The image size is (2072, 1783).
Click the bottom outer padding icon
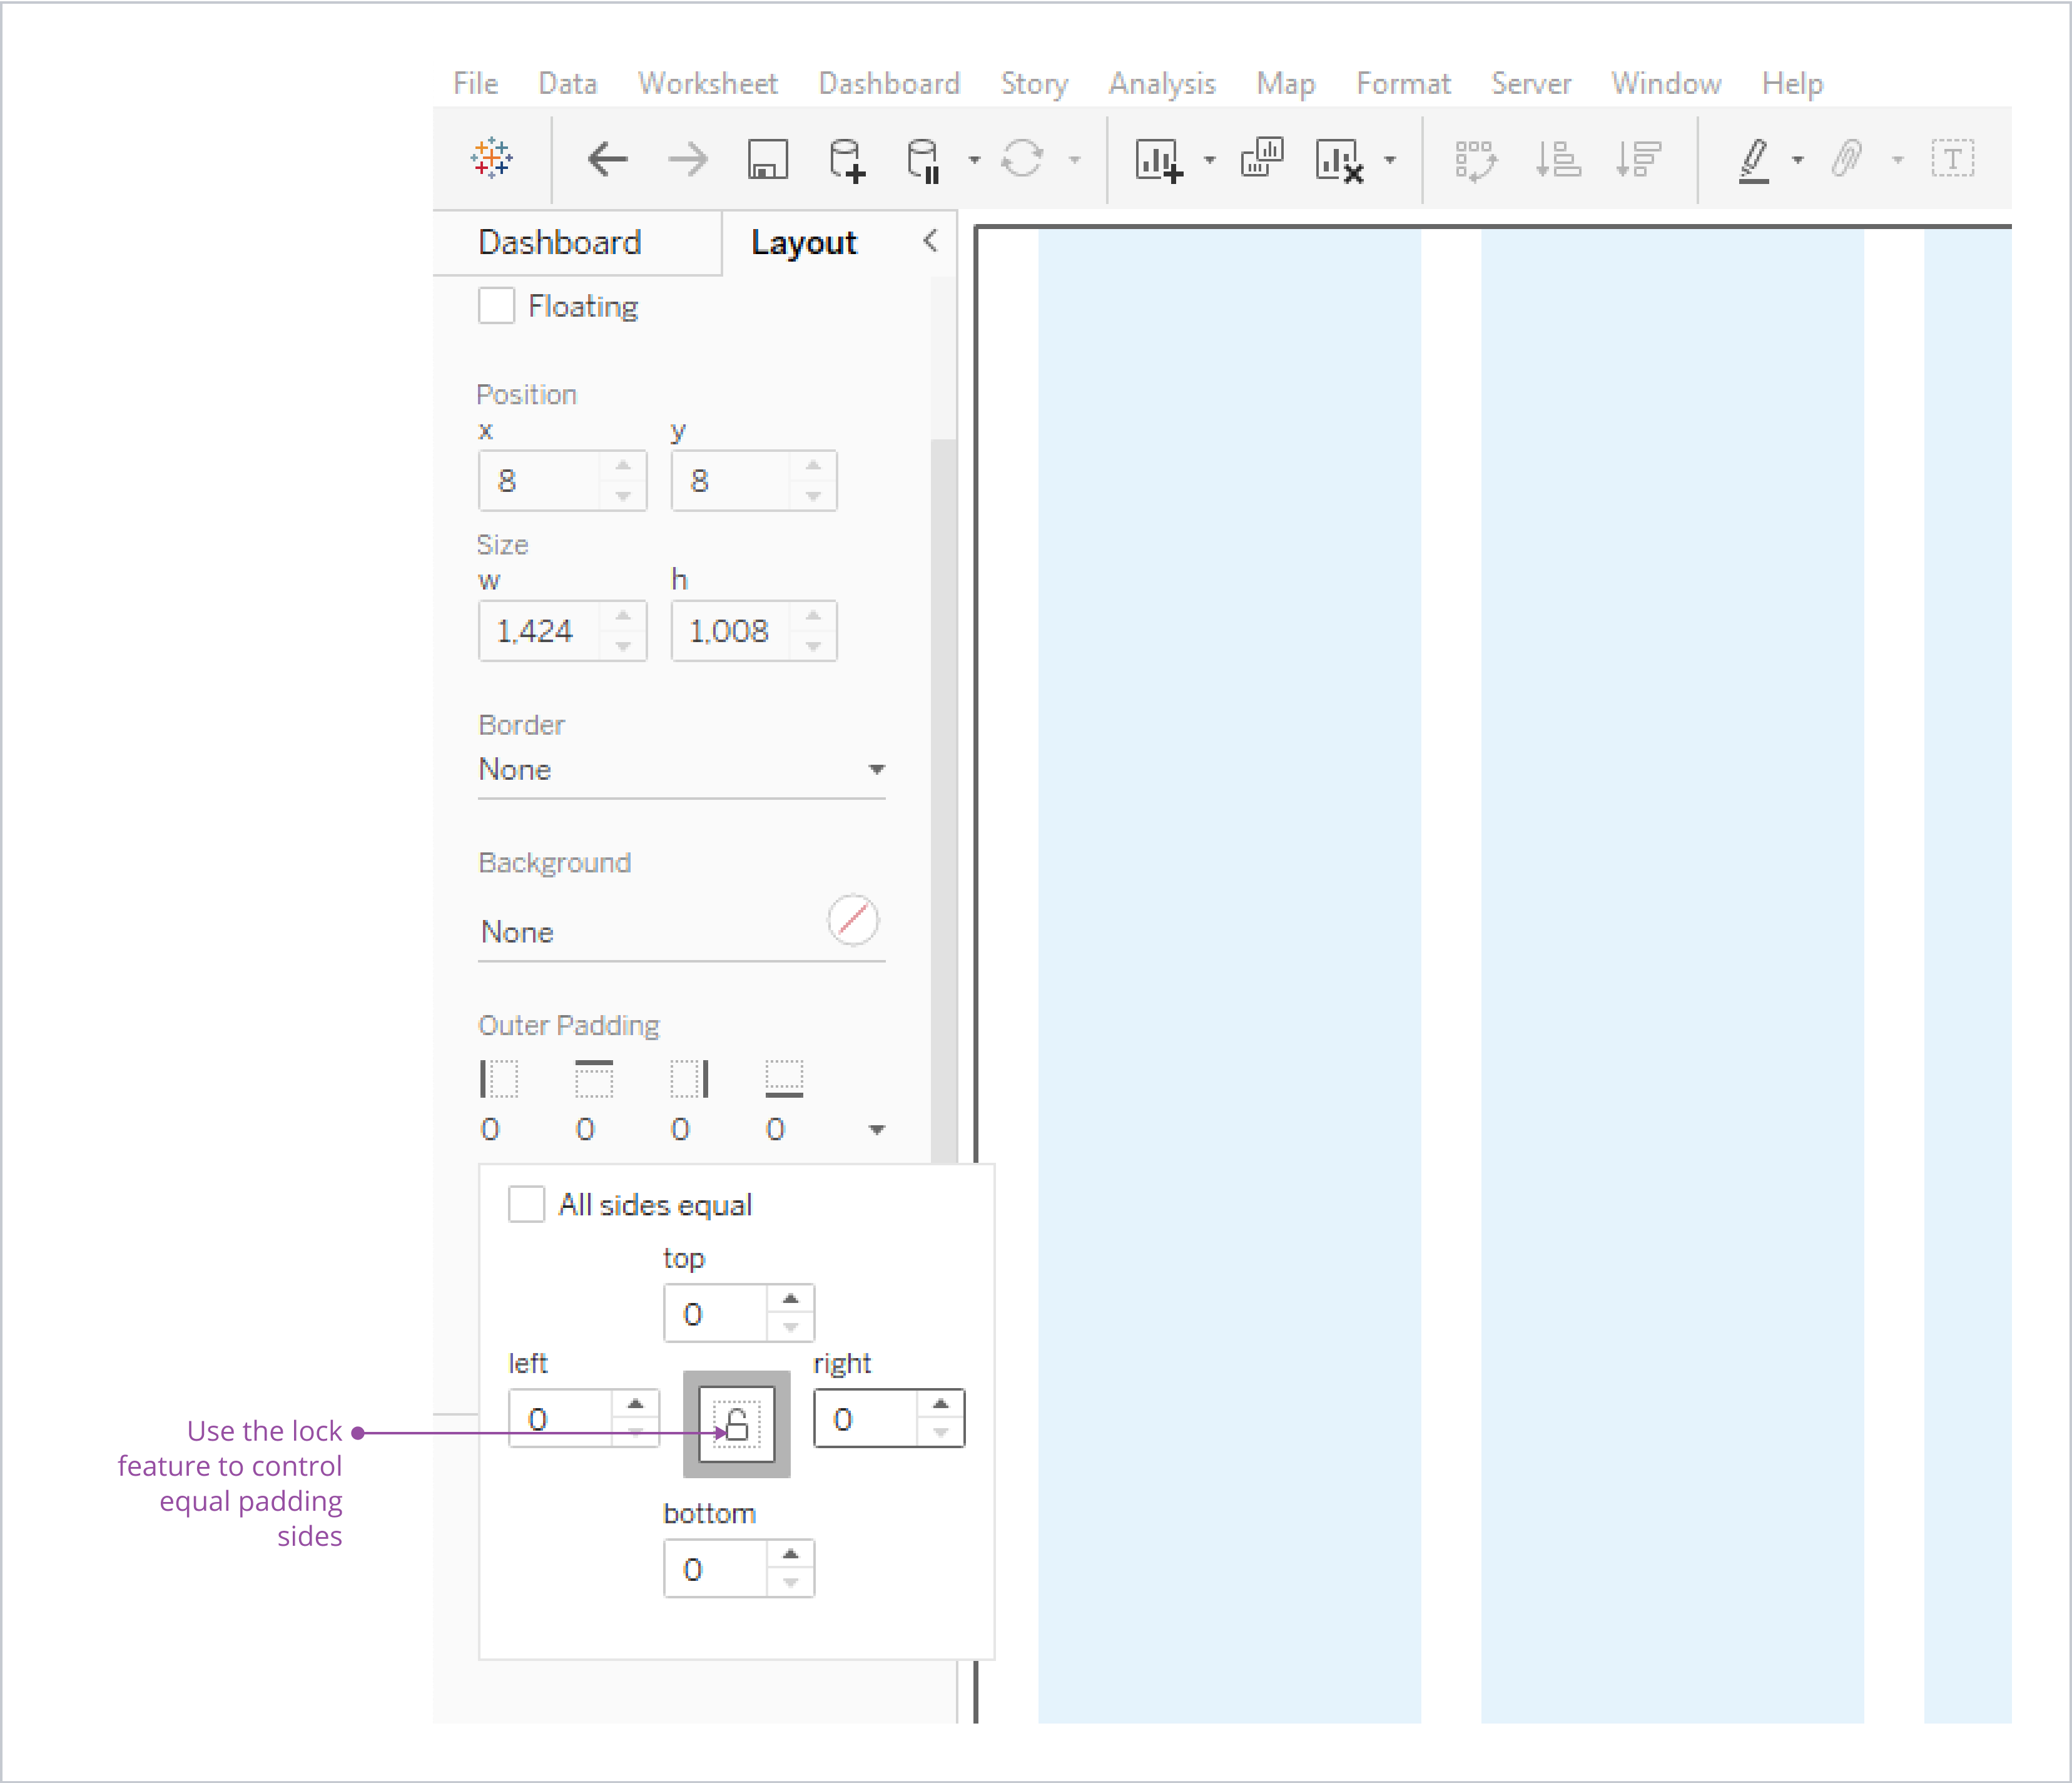[x=784, y=1078]
